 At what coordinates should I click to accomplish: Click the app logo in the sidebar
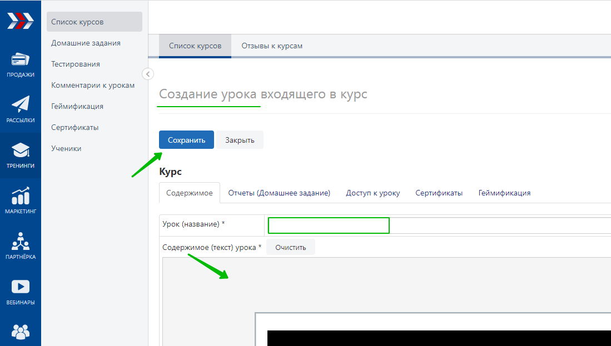[20, 21]
